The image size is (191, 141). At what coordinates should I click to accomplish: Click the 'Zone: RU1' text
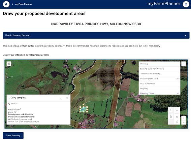coord(13,112)
